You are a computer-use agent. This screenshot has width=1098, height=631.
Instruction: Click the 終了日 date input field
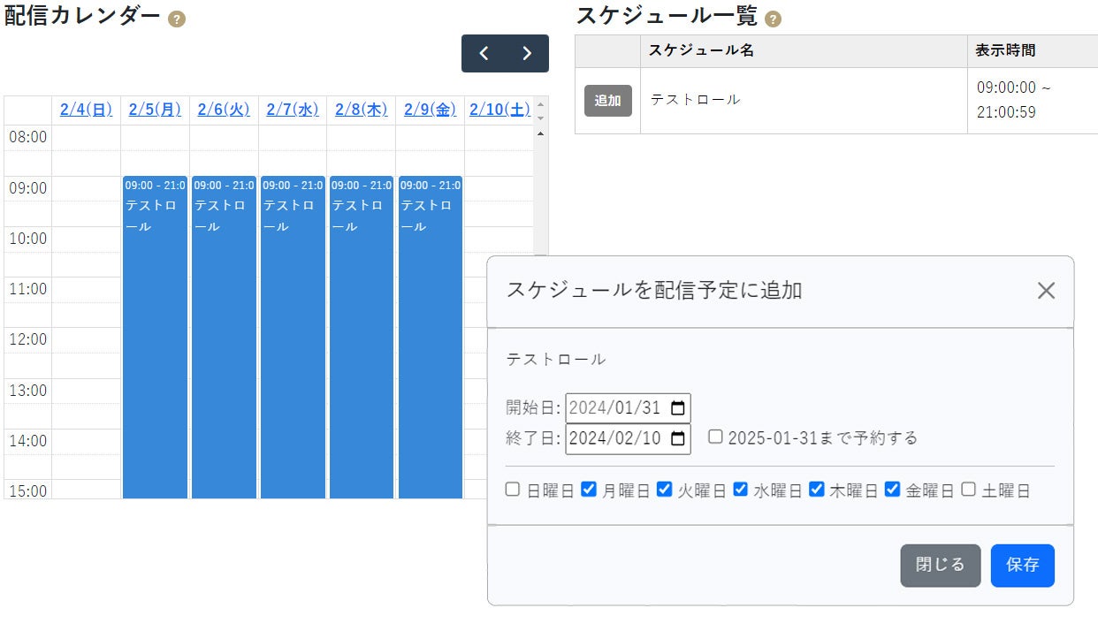(617, 438)
